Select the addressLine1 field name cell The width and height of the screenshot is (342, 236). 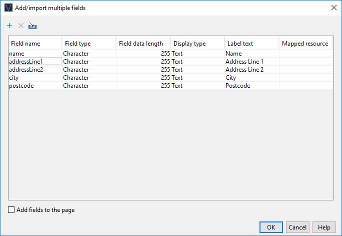[35, 62]
